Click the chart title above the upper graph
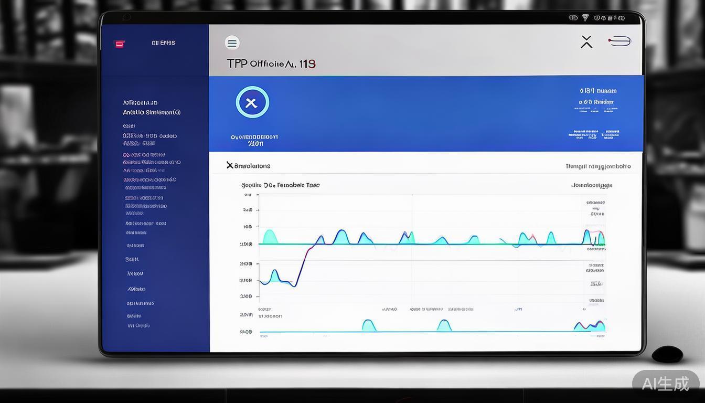Image resolution: width=705 pixels, height=403 pixels. (x=280, y=185)
